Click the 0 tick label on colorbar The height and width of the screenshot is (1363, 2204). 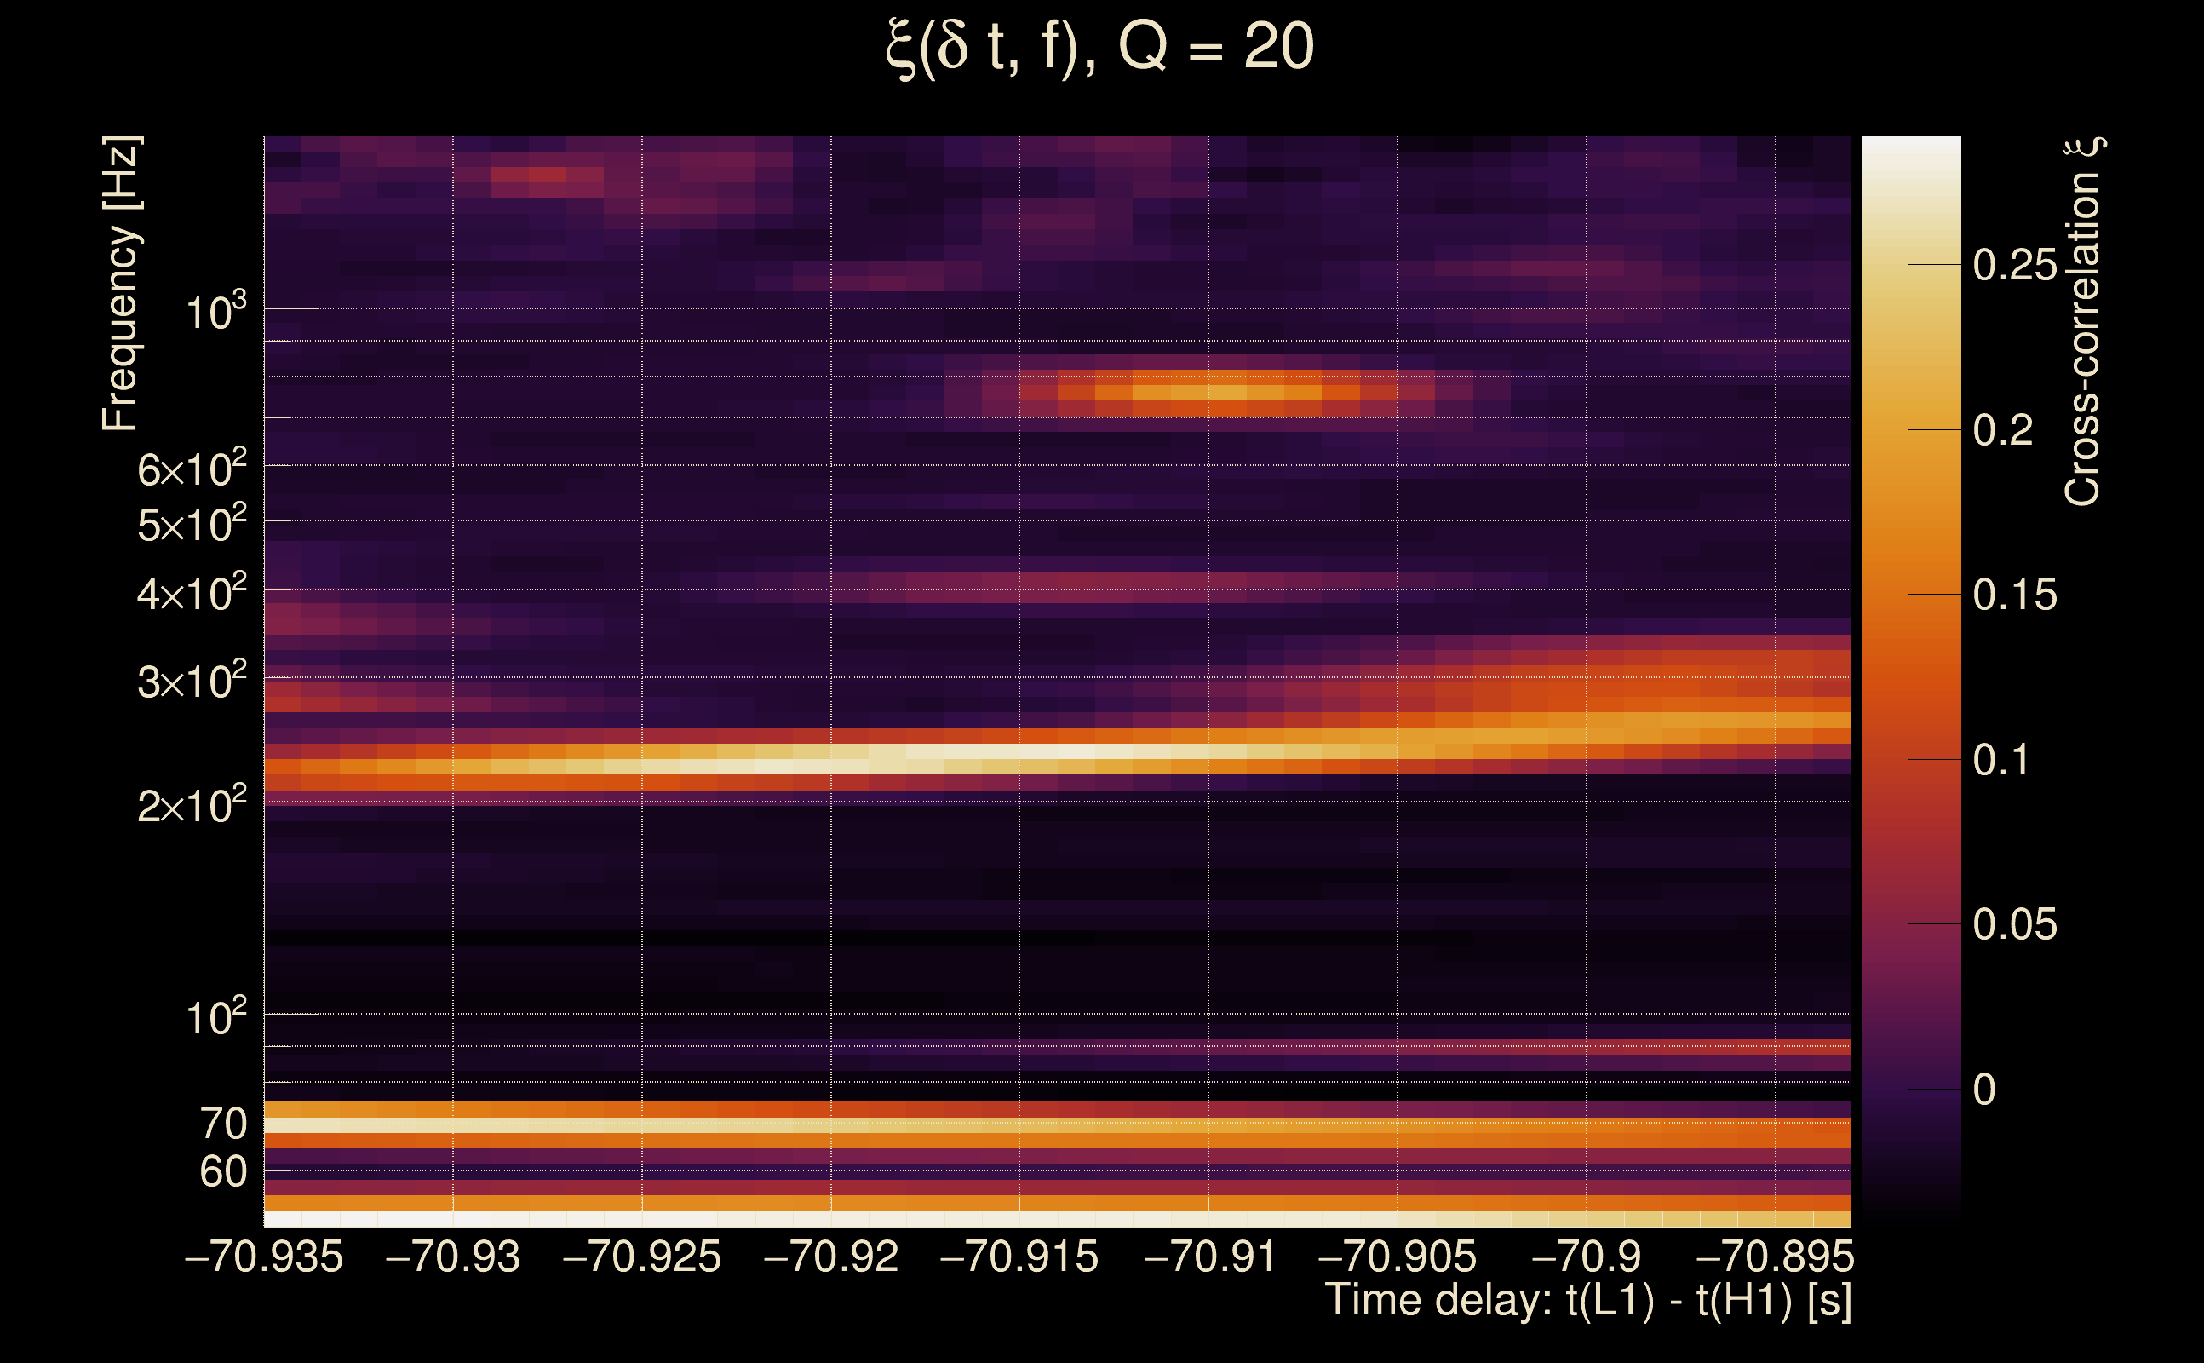coord(1984,1090)
